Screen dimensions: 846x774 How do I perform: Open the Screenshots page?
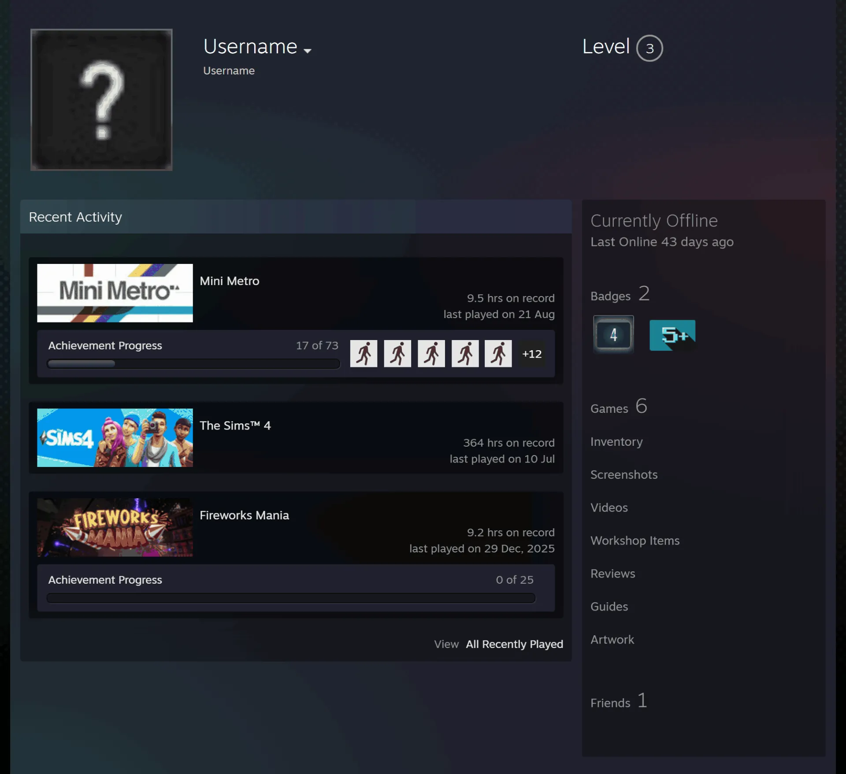point(624,474)
